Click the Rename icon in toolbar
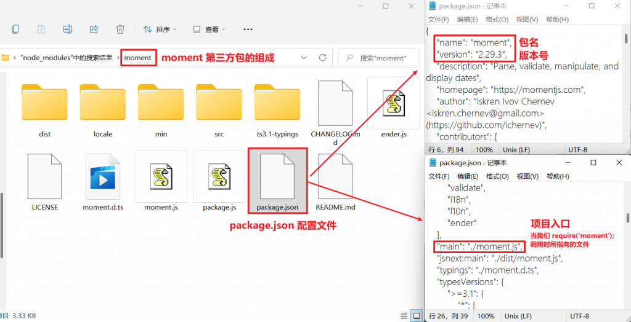Viewport: 631px width, 322px height. coord(68,29)
